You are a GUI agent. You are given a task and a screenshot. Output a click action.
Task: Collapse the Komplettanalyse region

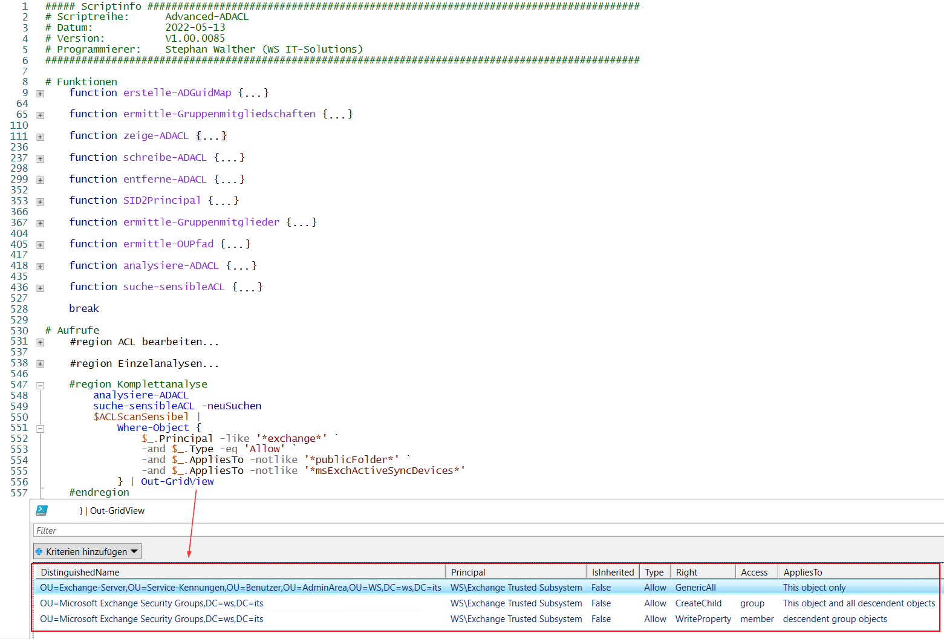40,385
